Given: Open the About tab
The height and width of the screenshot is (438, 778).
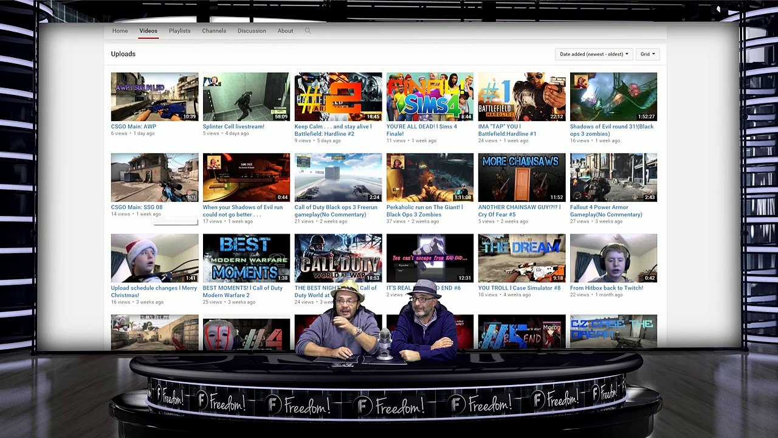Looking at the screenshot, I should pos(285,31).
